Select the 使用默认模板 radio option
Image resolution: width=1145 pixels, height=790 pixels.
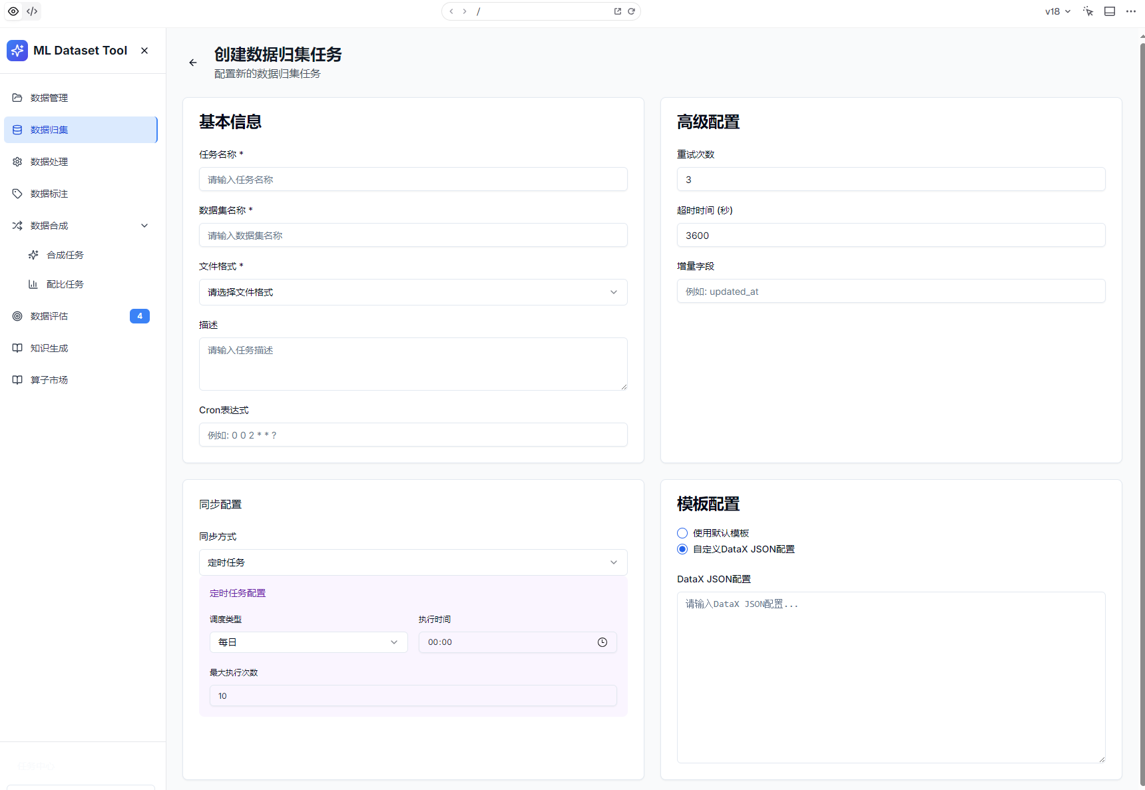pyautogui.click(x=682, y=533)
